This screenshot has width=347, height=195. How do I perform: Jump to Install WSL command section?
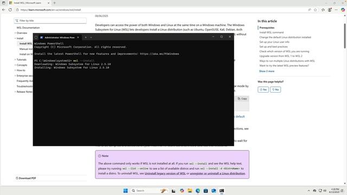coord(272,32)
